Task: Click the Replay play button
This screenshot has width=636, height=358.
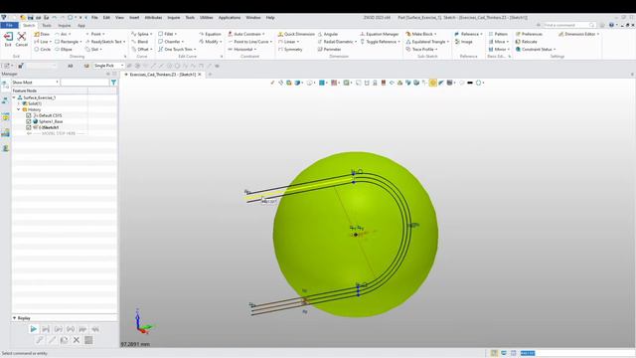Action: tap(33, 329)
